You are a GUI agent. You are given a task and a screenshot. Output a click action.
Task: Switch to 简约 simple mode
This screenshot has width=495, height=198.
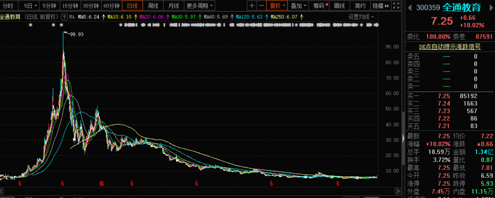coord(360,5)
